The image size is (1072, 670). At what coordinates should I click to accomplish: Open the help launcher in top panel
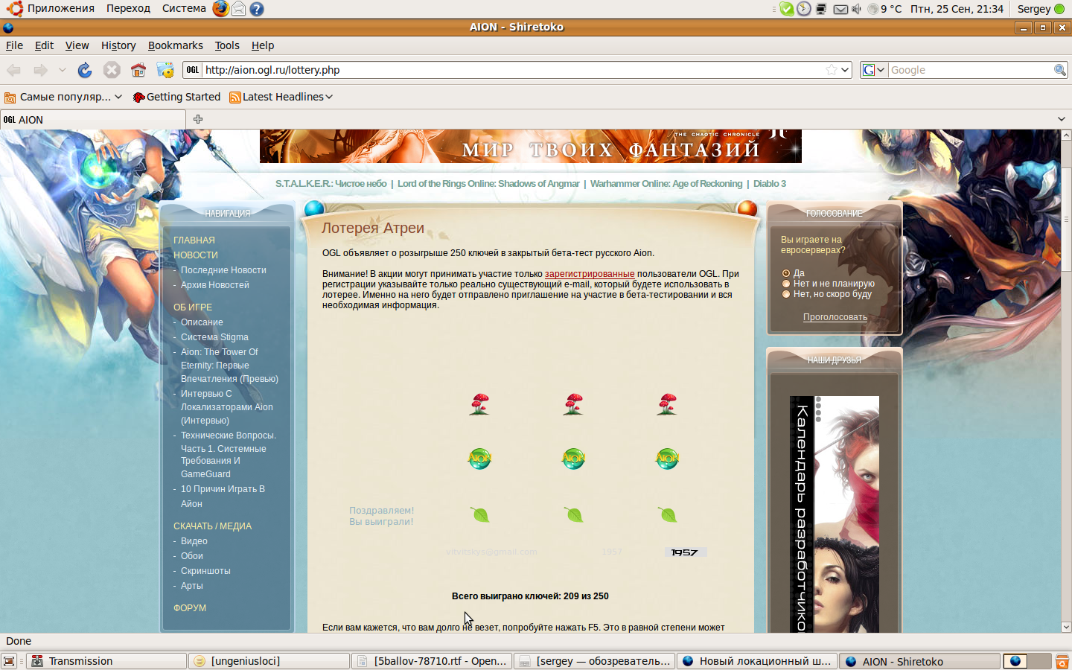[x=256, y=9]
